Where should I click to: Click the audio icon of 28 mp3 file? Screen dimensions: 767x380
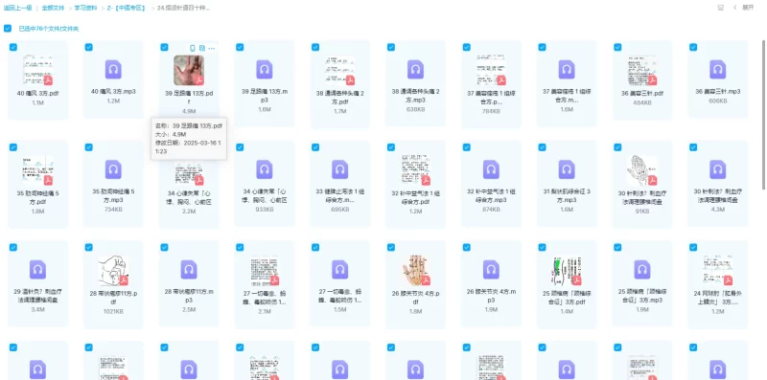pyautogui.click(x=189, y=269)
